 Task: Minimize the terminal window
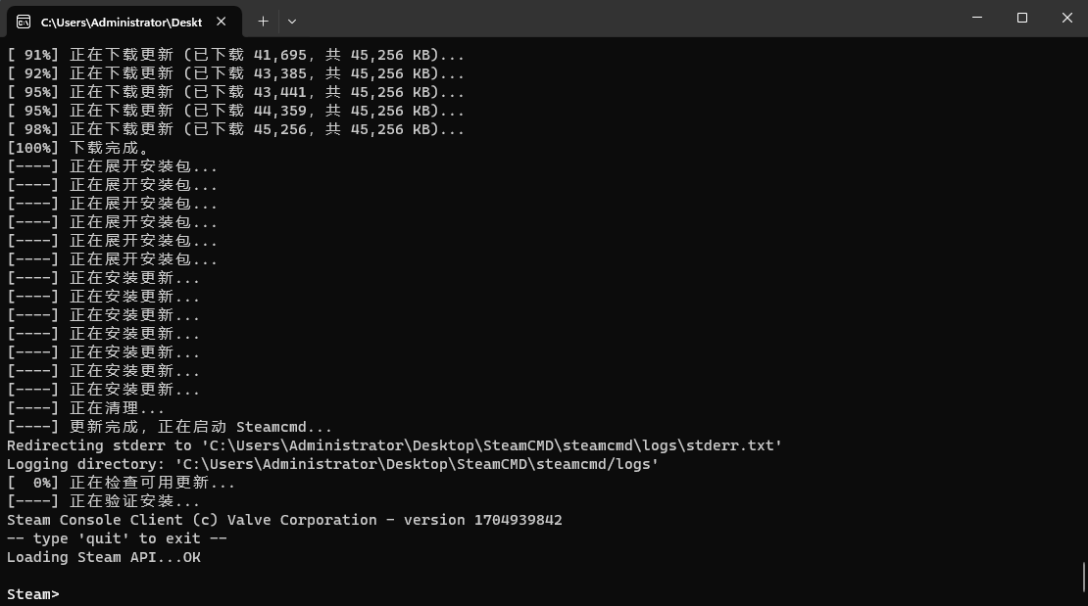(x=977, y=18)
